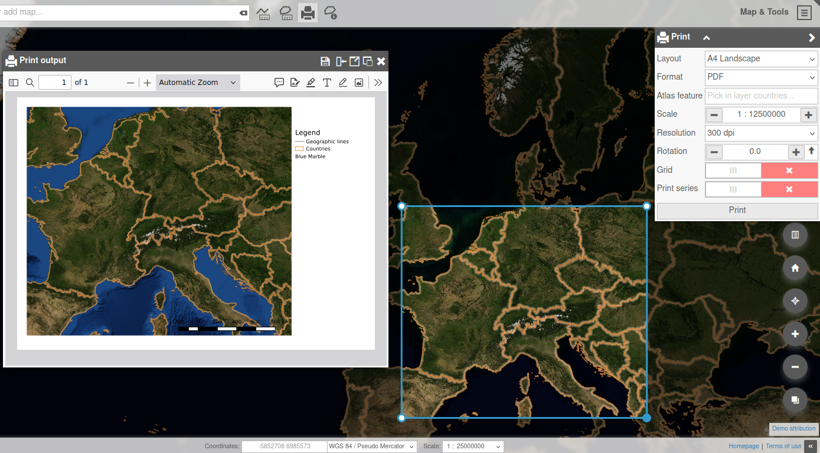Open the background layer switcher button
This screenshot has width=820, height=453.
click(795, 400)
